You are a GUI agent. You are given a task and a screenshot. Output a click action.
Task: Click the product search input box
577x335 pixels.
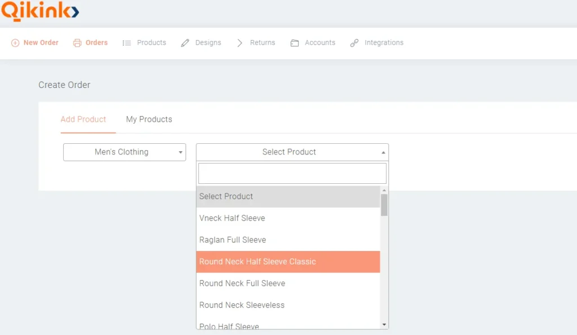pos(292,173)
